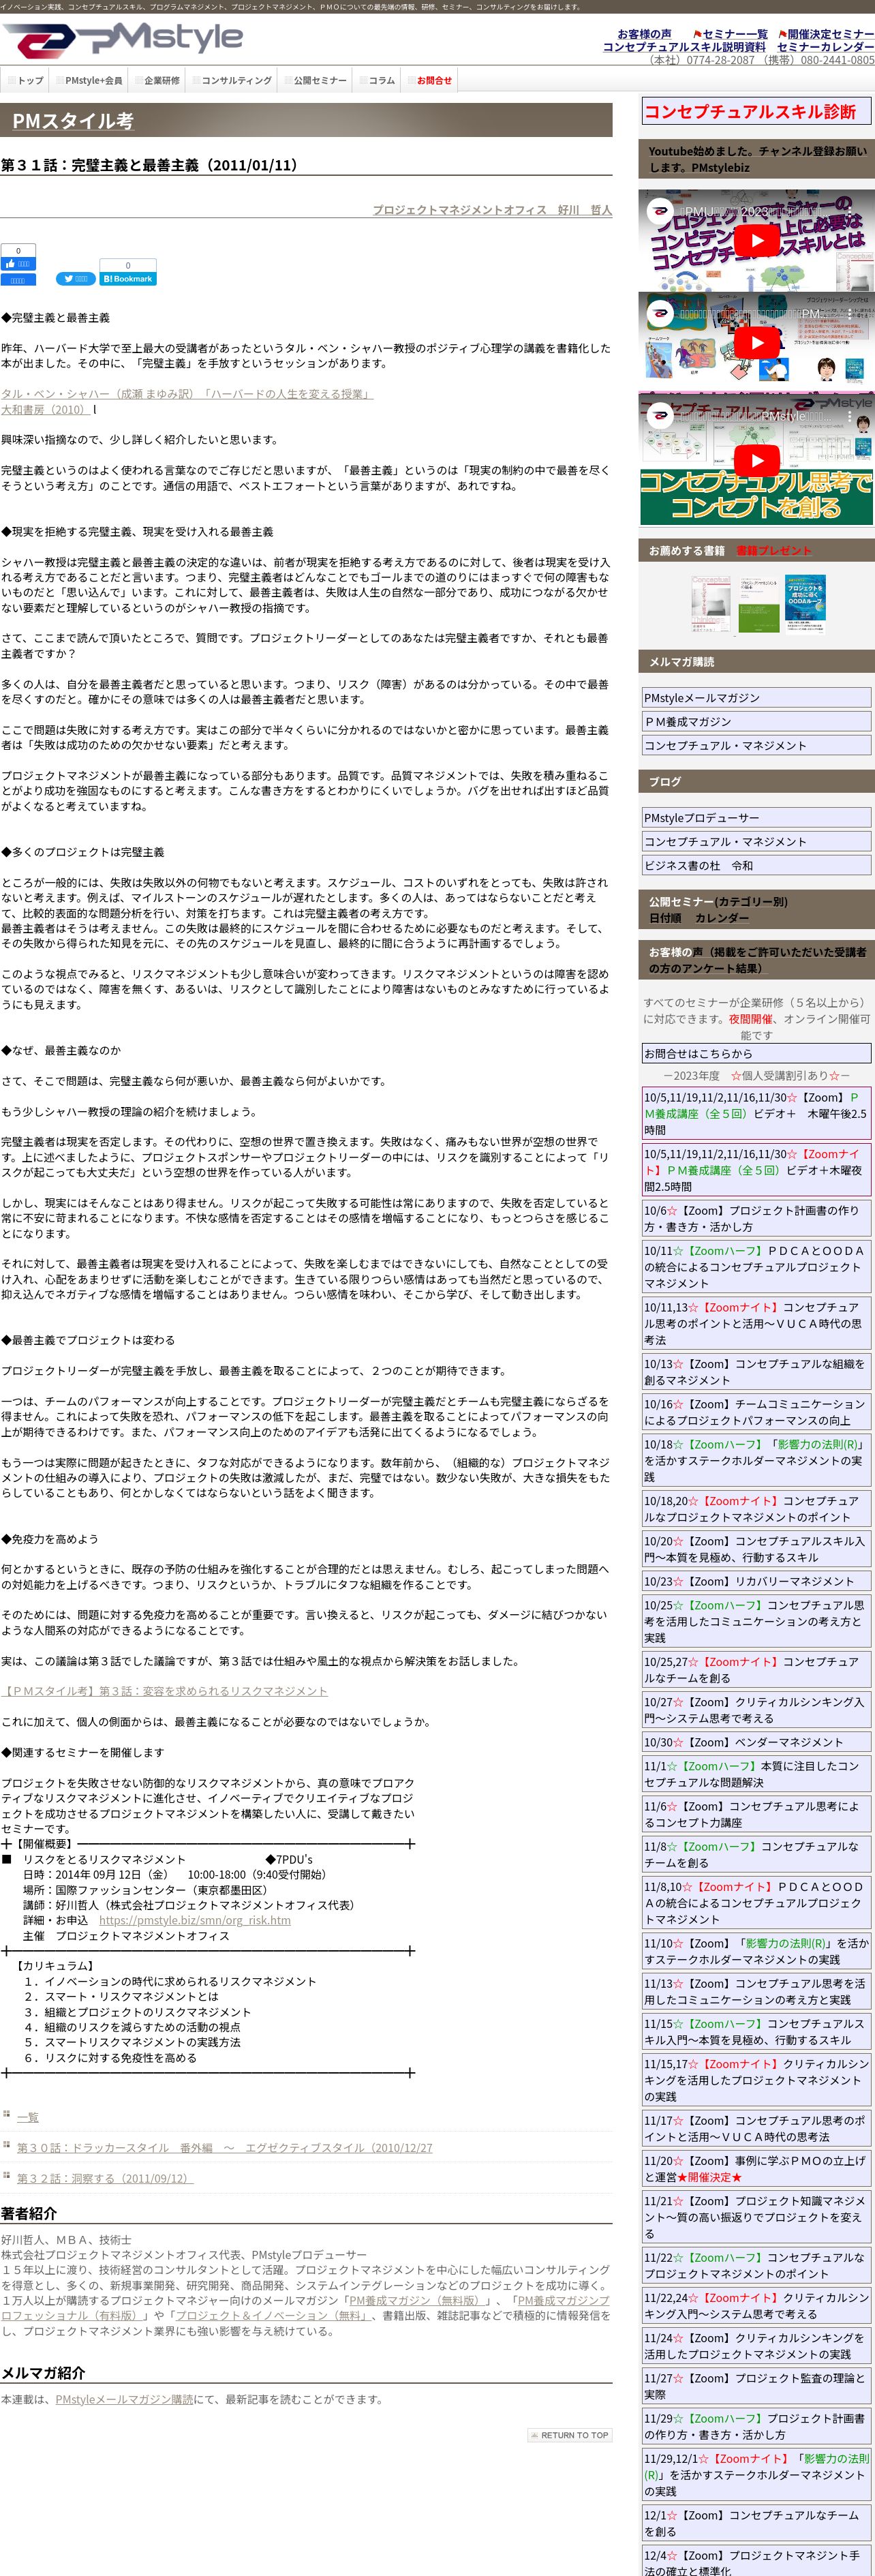Open 10/13 コンセプチュアルな組織を創るマネジメント seminar
Viewport: 875px width, 2576px height.
756,1372
